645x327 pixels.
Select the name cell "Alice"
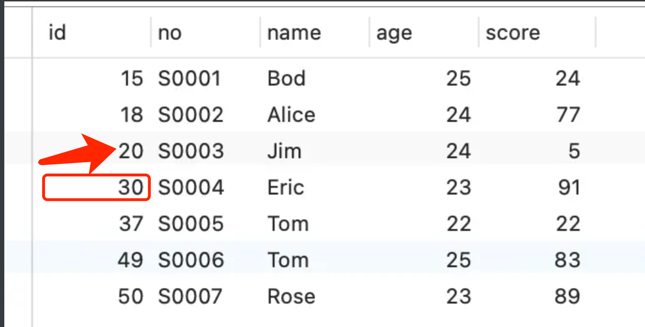pos(291,115)
